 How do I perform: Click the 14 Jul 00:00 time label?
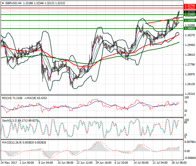141,163
